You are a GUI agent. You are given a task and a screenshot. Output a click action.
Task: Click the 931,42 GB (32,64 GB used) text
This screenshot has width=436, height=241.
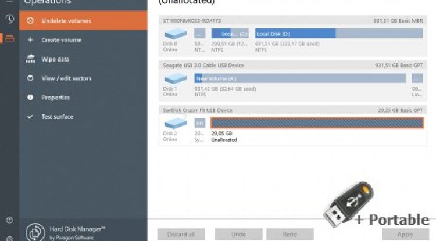(x=225, y=89)
